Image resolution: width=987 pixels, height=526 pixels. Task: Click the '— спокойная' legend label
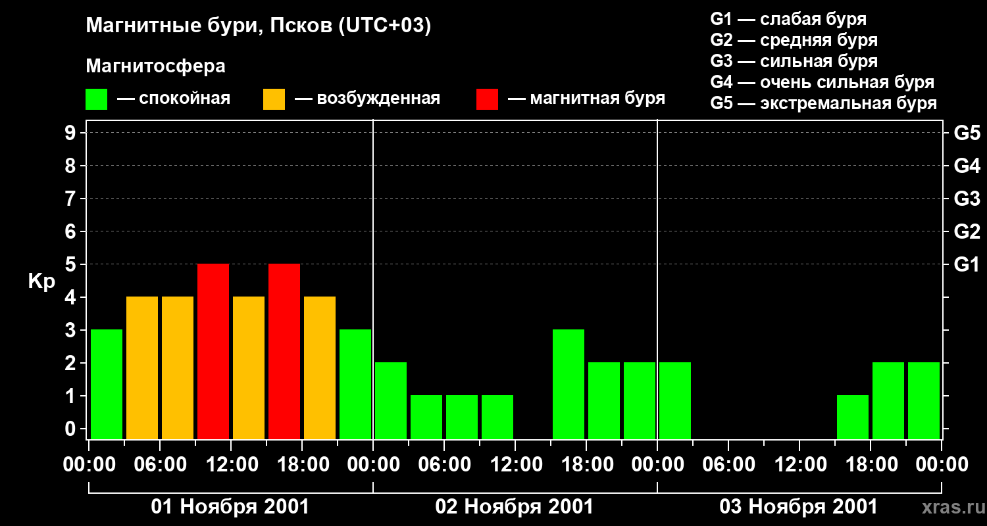tap(174, 99)
